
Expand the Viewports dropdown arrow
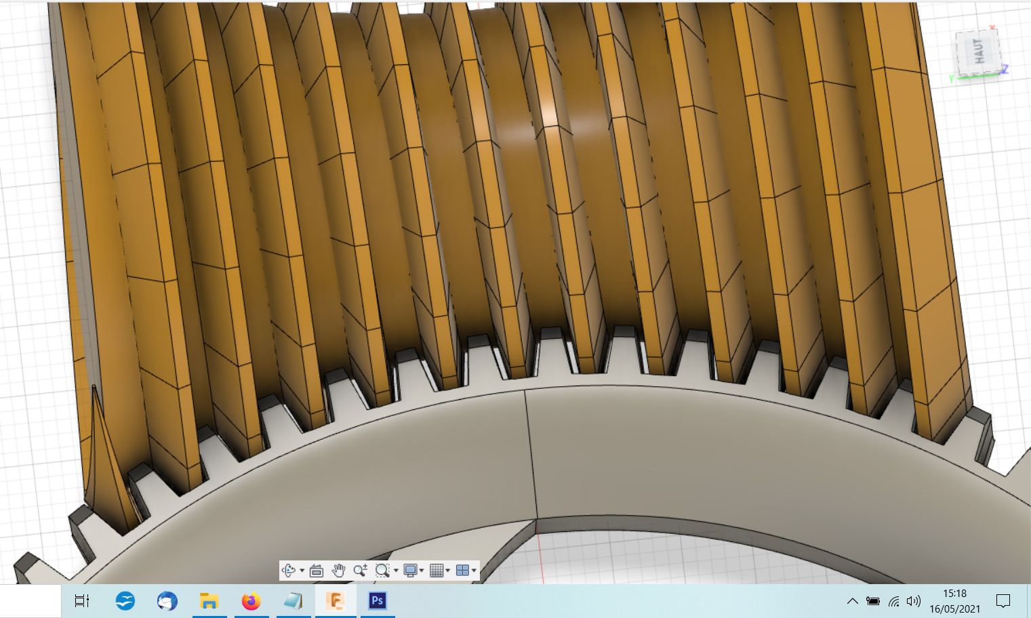point(474,571)
